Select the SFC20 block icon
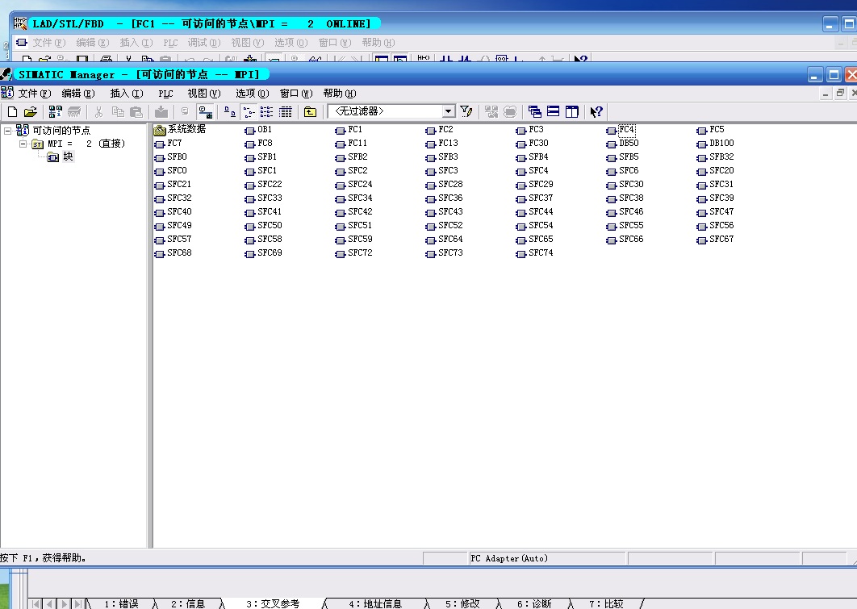Viewport: 857px width, 609px height. (702, 171)
